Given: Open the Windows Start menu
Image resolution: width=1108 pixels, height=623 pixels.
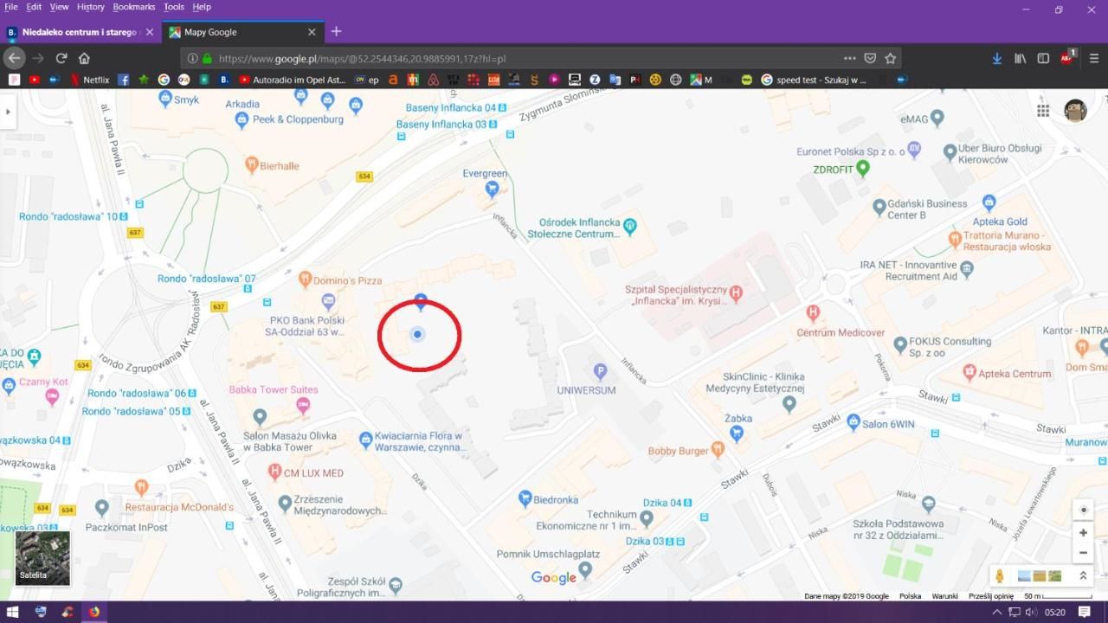Looking at the screenshot, I should pos(14,612).
